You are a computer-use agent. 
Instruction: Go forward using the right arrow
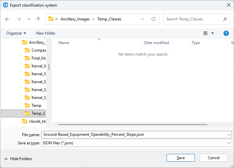pyautogui.click(x=19, y=19)
